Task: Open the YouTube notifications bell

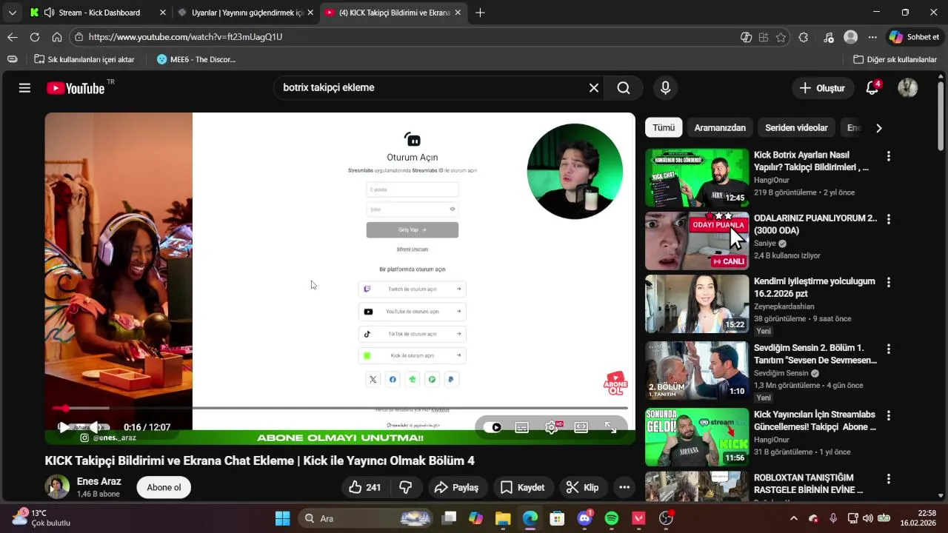Action: (872, 88)
